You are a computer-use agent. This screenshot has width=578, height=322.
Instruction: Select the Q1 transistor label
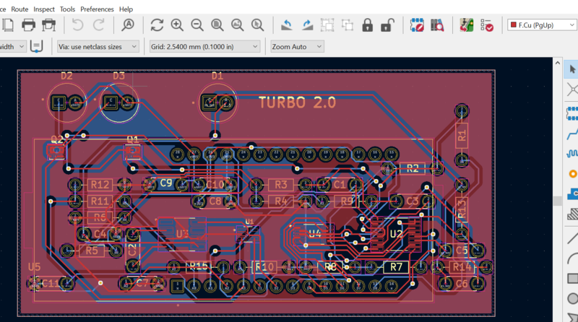pos(133,139)
